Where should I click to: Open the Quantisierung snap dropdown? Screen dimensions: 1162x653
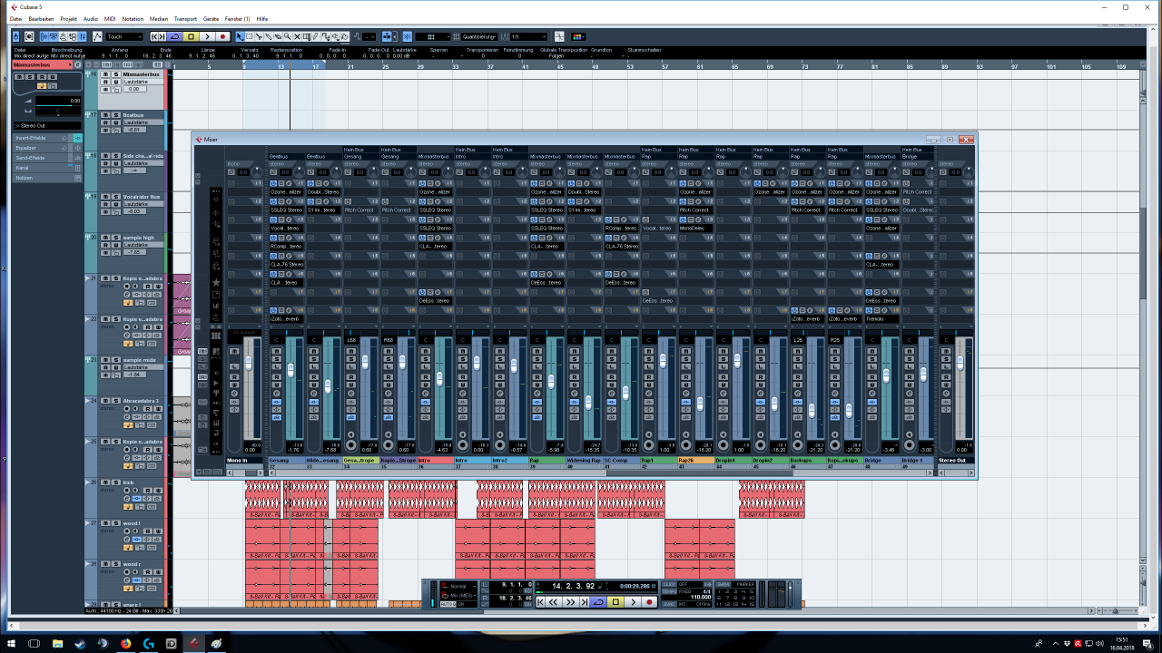click(478, 36)
